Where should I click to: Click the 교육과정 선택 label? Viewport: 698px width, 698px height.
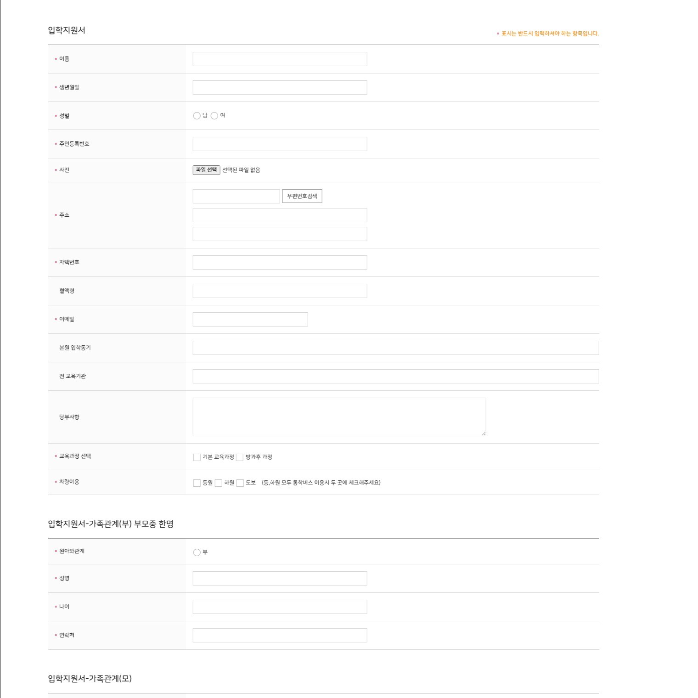point(75,456)
